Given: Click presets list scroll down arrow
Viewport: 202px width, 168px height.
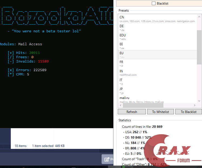Looking at the screenshot, I should tap(199, 101).
